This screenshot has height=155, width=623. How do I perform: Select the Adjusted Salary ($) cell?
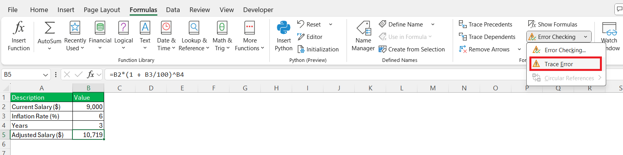[42, 135]
